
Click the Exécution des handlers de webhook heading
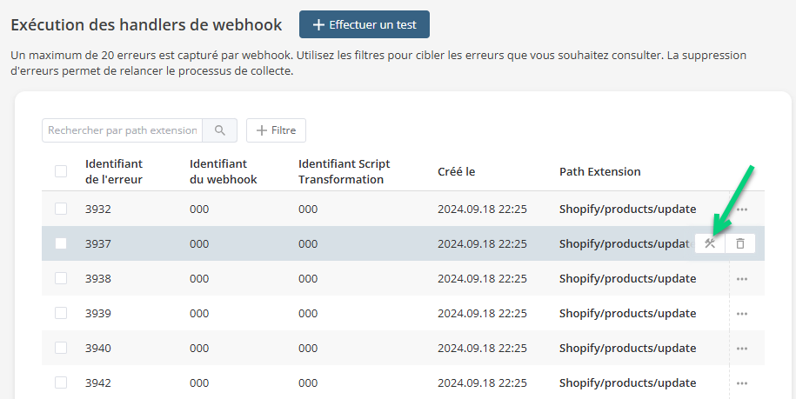click(x=146, y=24)
